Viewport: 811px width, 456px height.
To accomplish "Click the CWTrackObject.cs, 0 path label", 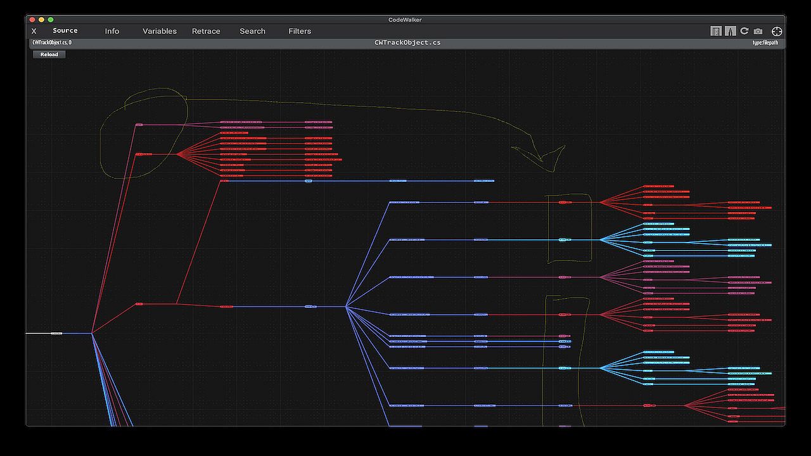I will pos(52,42).
